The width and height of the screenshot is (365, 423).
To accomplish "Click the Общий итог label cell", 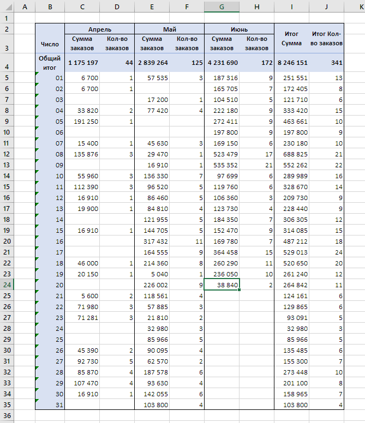I will pyautogui.click(x=50, y=63).
